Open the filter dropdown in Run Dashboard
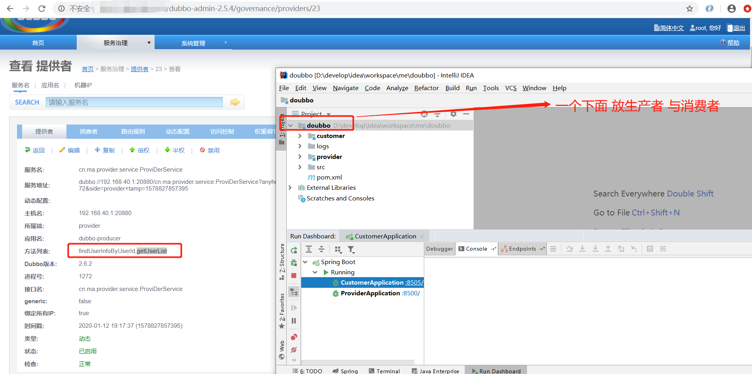Viewport: 752px width, 374px height. click(351, 249)
